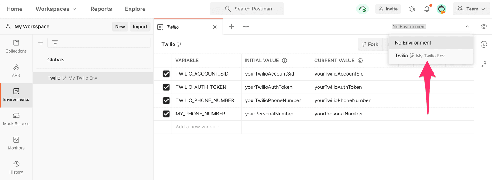The height and width of the screenshot is (180, 492).
Task: Open the Monitors sidebar section
Action: tap(16, 143)
